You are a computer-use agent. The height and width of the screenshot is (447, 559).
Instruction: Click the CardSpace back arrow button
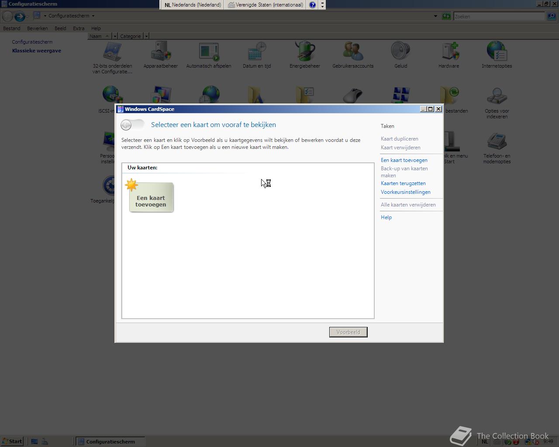pos(126,125)
